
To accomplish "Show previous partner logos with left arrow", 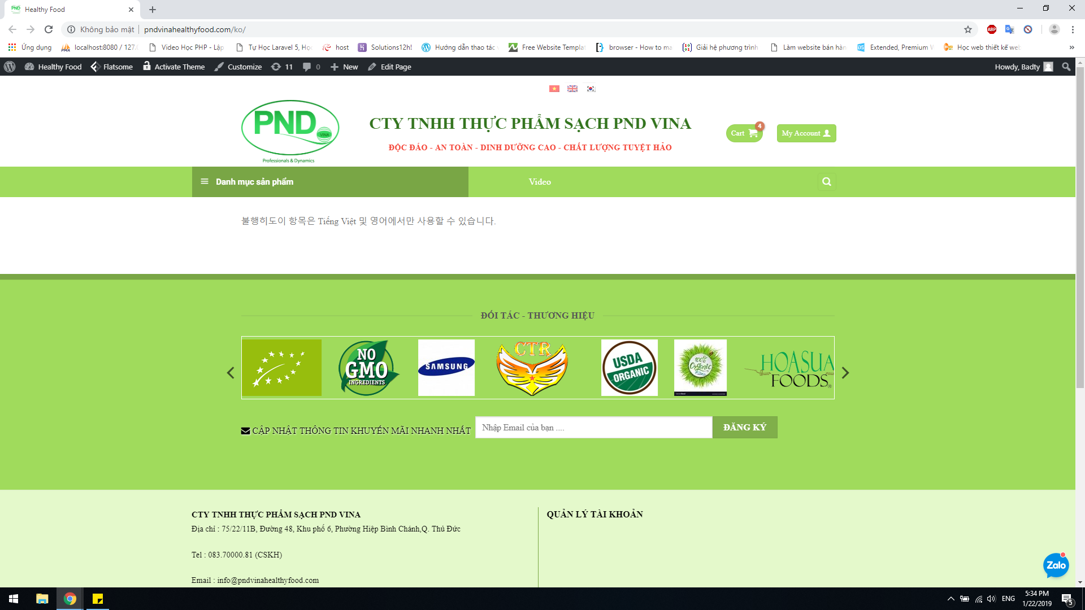I will (x=231, y=373).
